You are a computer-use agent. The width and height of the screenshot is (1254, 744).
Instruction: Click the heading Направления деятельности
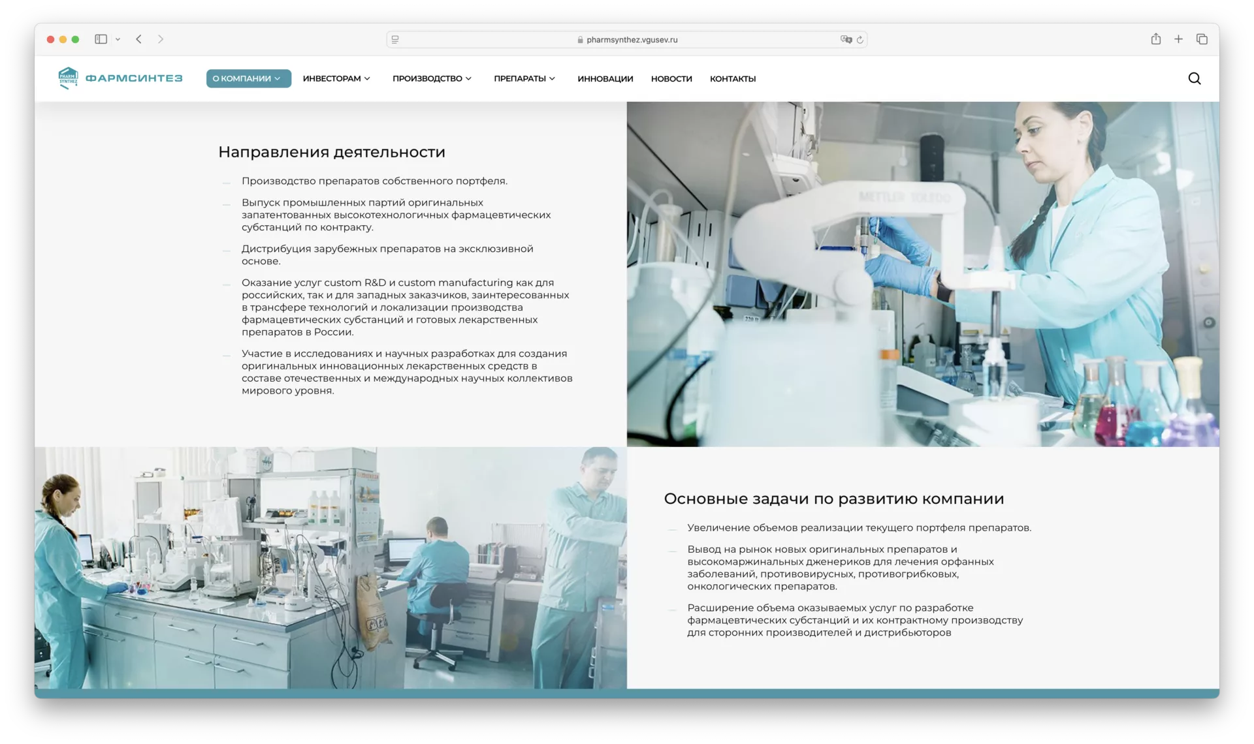point(332,152)
